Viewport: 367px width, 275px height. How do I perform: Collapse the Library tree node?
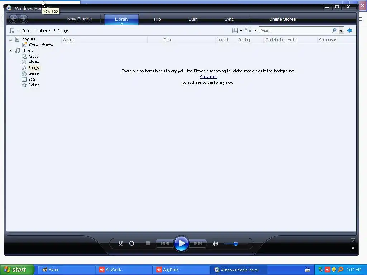10,50
